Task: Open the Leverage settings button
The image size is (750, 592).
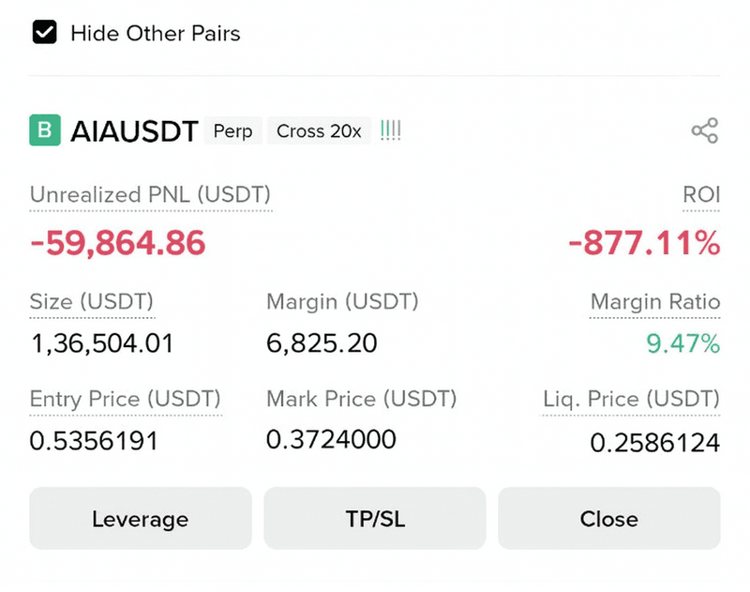Action: tap(140, 519)
